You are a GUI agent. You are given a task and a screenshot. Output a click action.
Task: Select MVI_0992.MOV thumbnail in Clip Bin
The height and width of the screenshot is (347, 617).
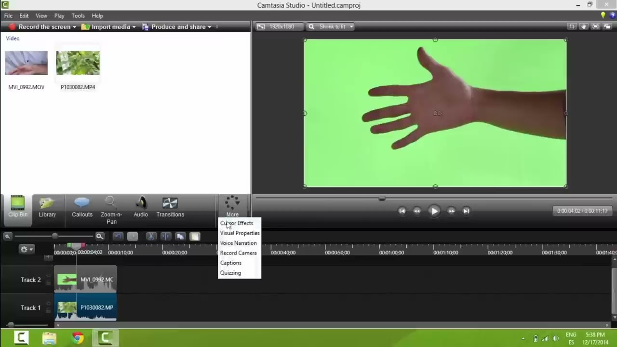point(26,63)
